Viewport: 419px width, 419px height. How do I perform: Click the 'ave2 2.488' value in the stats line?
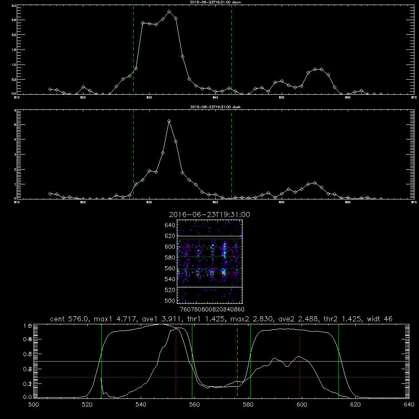[x=299, y=319]
